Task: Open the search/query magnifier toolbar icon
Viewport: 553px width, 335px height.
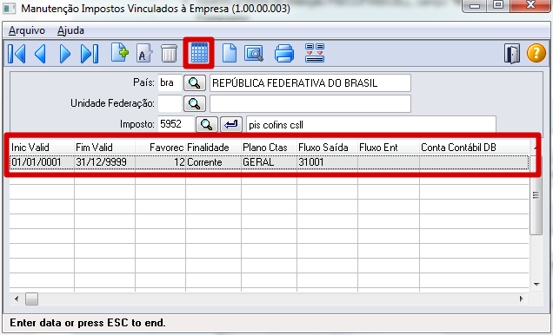Action: [254, 54]
